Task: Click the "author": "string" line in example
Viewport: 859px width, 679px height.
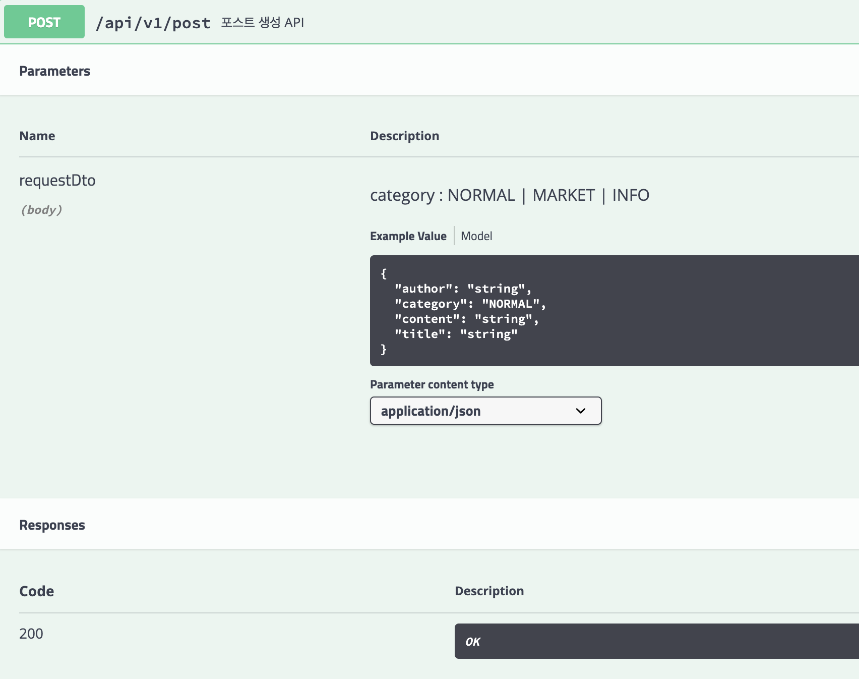Action: (x=463, y=289)
